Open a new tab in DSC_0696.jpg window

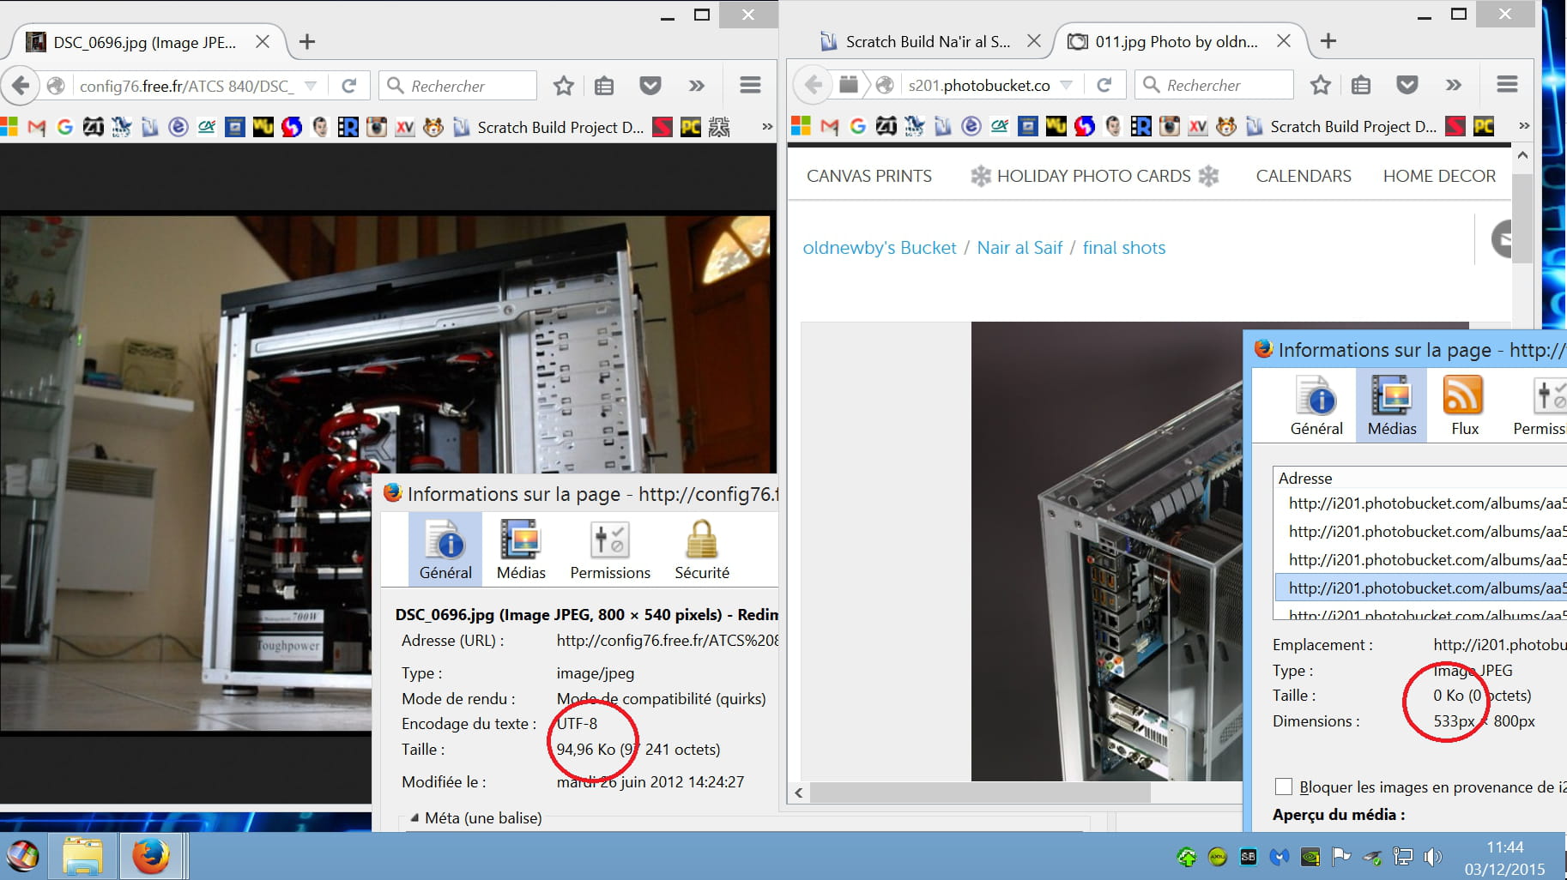tap(307, 42)
